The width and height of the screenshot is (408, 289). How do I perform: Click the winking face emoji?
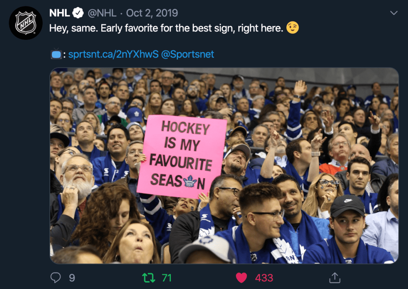[292, 28]
